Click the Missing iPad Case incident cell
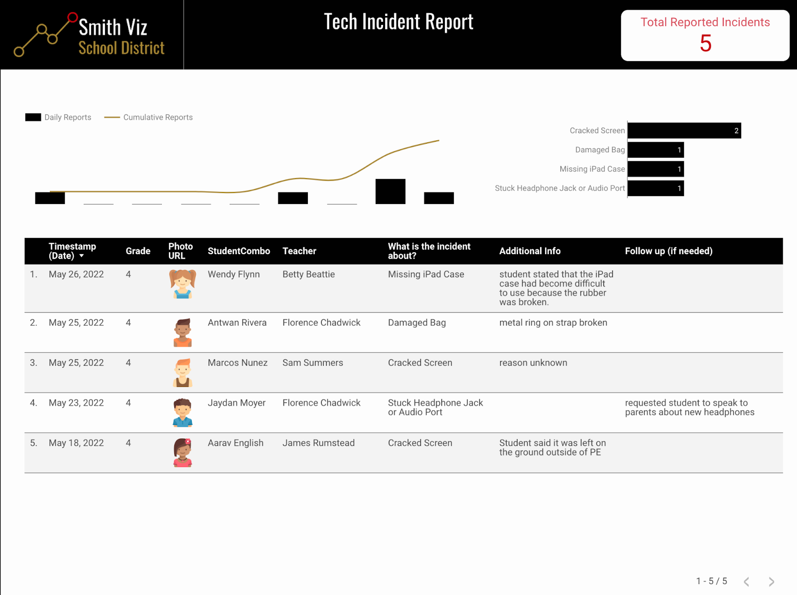Screen dimensions: 797x595 point(426,274)
